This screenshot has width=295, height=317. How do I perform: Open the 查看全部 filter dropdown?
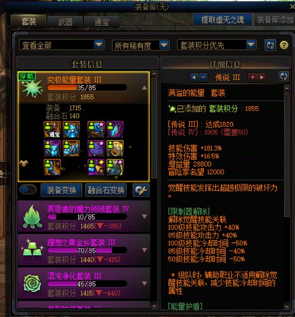coord(62,45)
